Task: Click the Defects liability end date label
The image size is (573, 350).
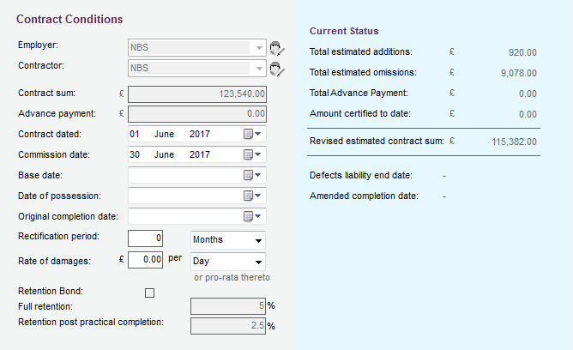Action: point(360,175)
